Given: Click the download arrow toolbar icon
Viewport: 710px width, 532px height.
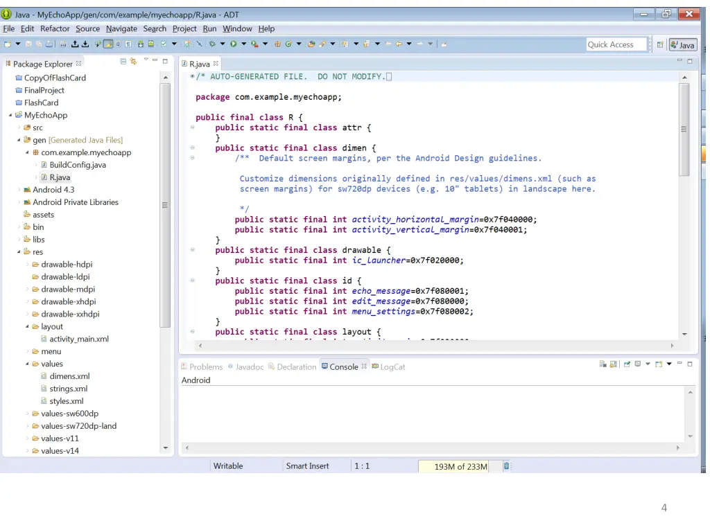Looking at the screenshot, I should (85, 44).
